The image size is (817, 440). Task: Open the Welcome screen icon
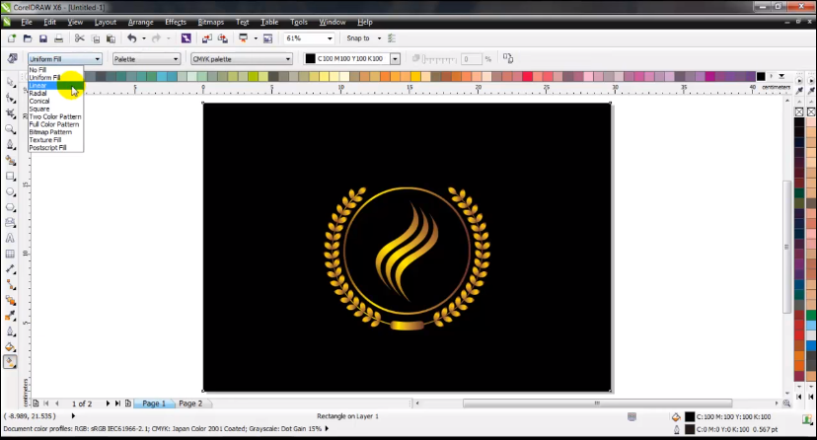267,38
